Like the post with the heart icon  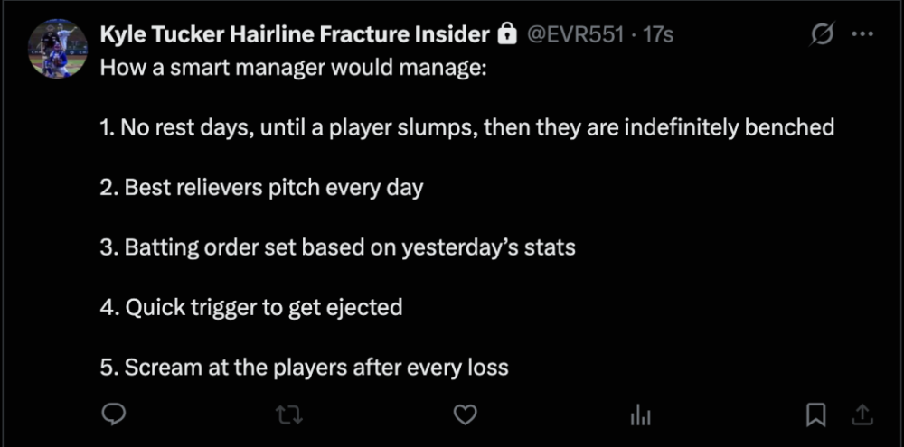click(465, 414)
